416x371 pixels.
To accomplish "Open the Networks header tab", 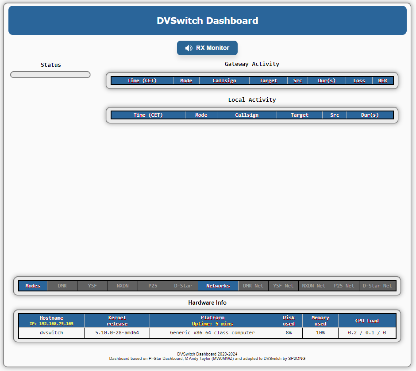I will tap(218, 286).
